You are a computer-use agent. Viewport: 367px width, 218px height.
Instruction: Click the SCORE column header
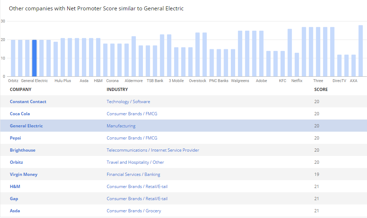coord(321,90)
